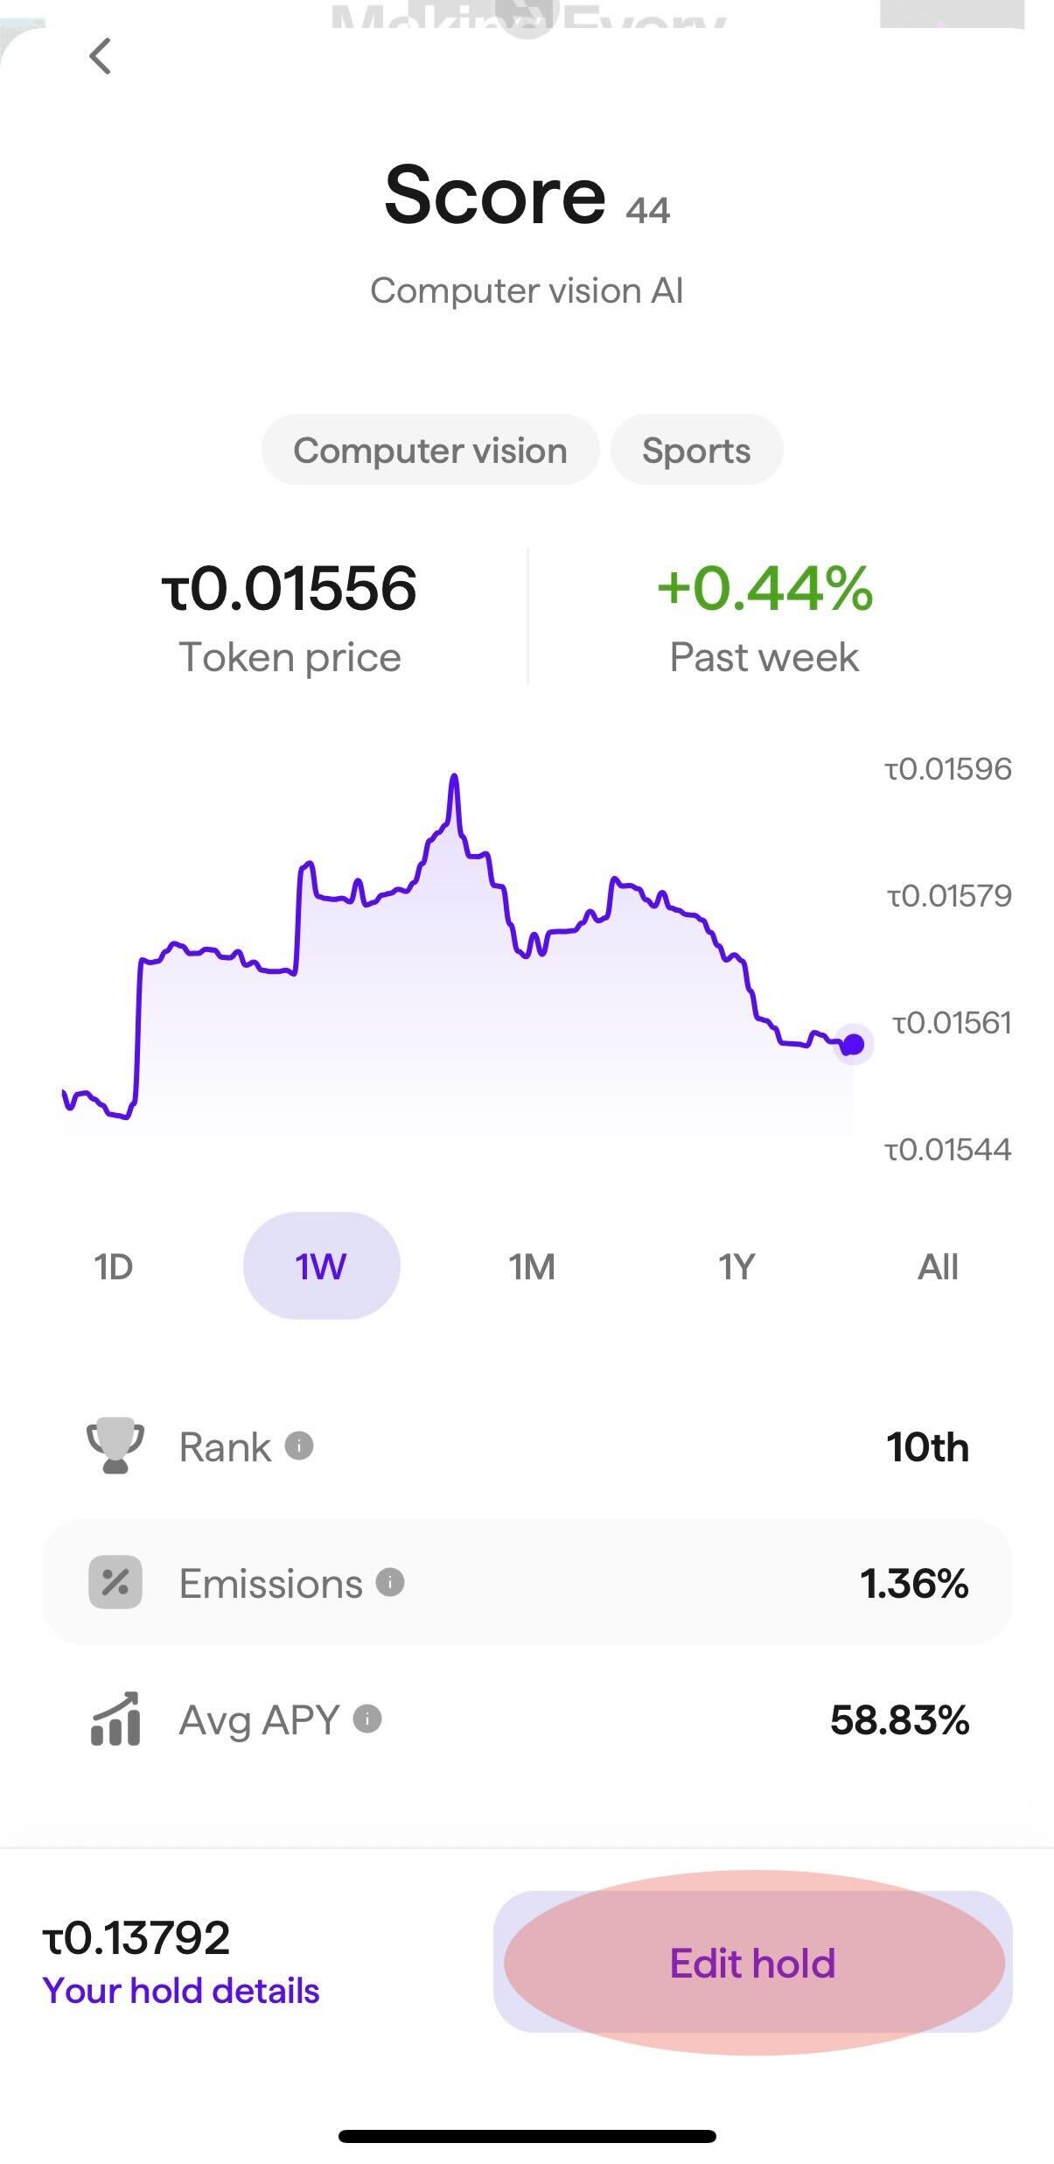
Task: Tap the Emissions row
Action: click(x=527, y=1582)
